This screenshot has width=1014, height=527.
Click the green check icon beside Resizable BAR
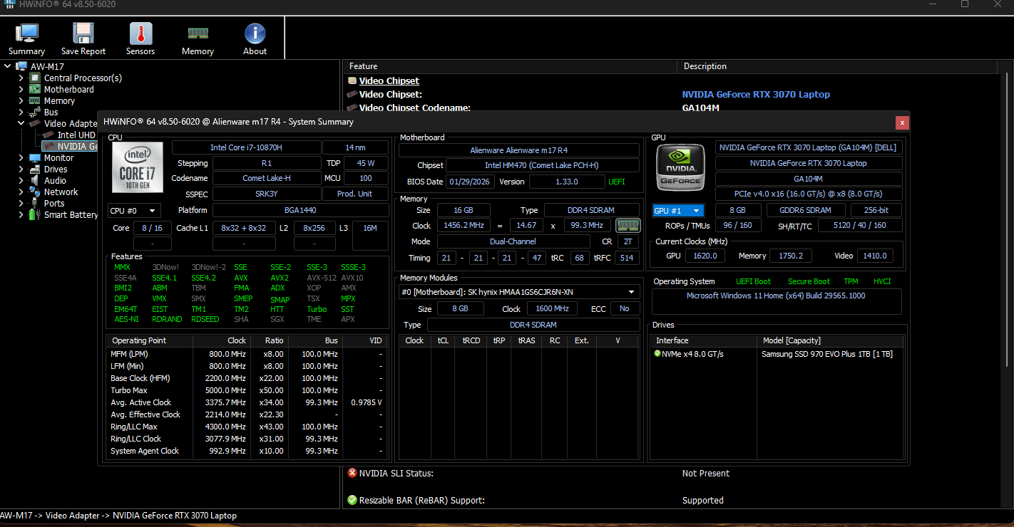[352, 500]
